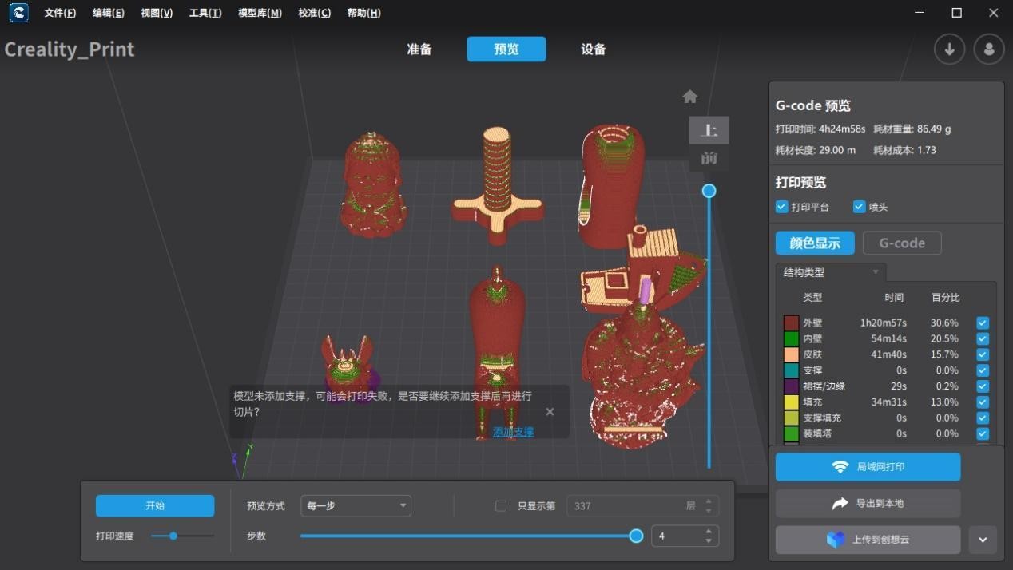The height and width of the screenshot is (570, 1013).
Task: Toggle the 喷头 nozzle checkbox
Action: pyautogui.click(x=859, y=207)
